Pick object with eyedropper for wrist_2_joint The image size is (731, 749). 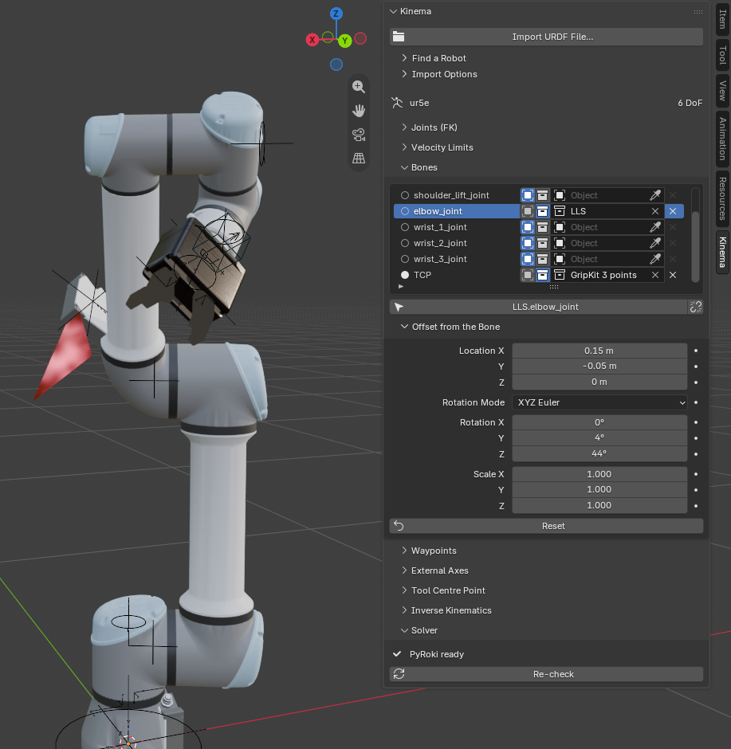point(655,243)
